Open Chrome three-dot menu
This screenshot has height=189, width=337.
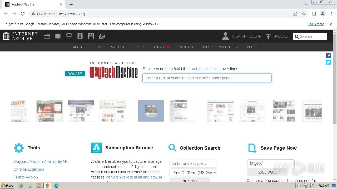click(x=331, y=14)
